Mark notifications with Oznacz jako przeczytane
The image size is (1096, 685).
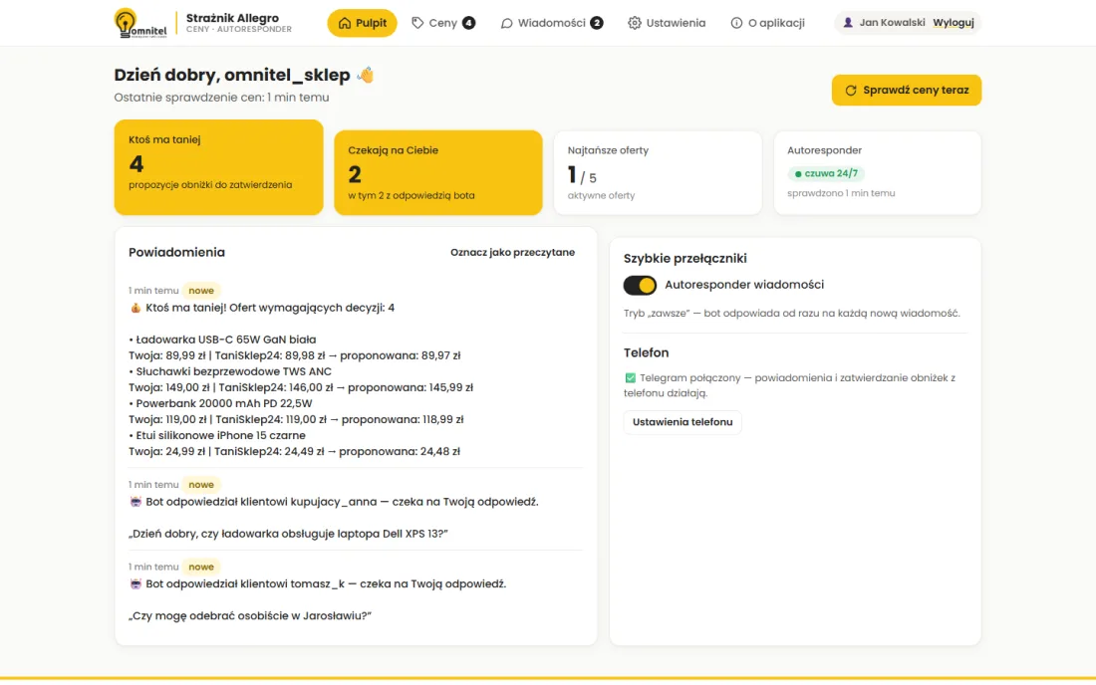pos(512,252)
